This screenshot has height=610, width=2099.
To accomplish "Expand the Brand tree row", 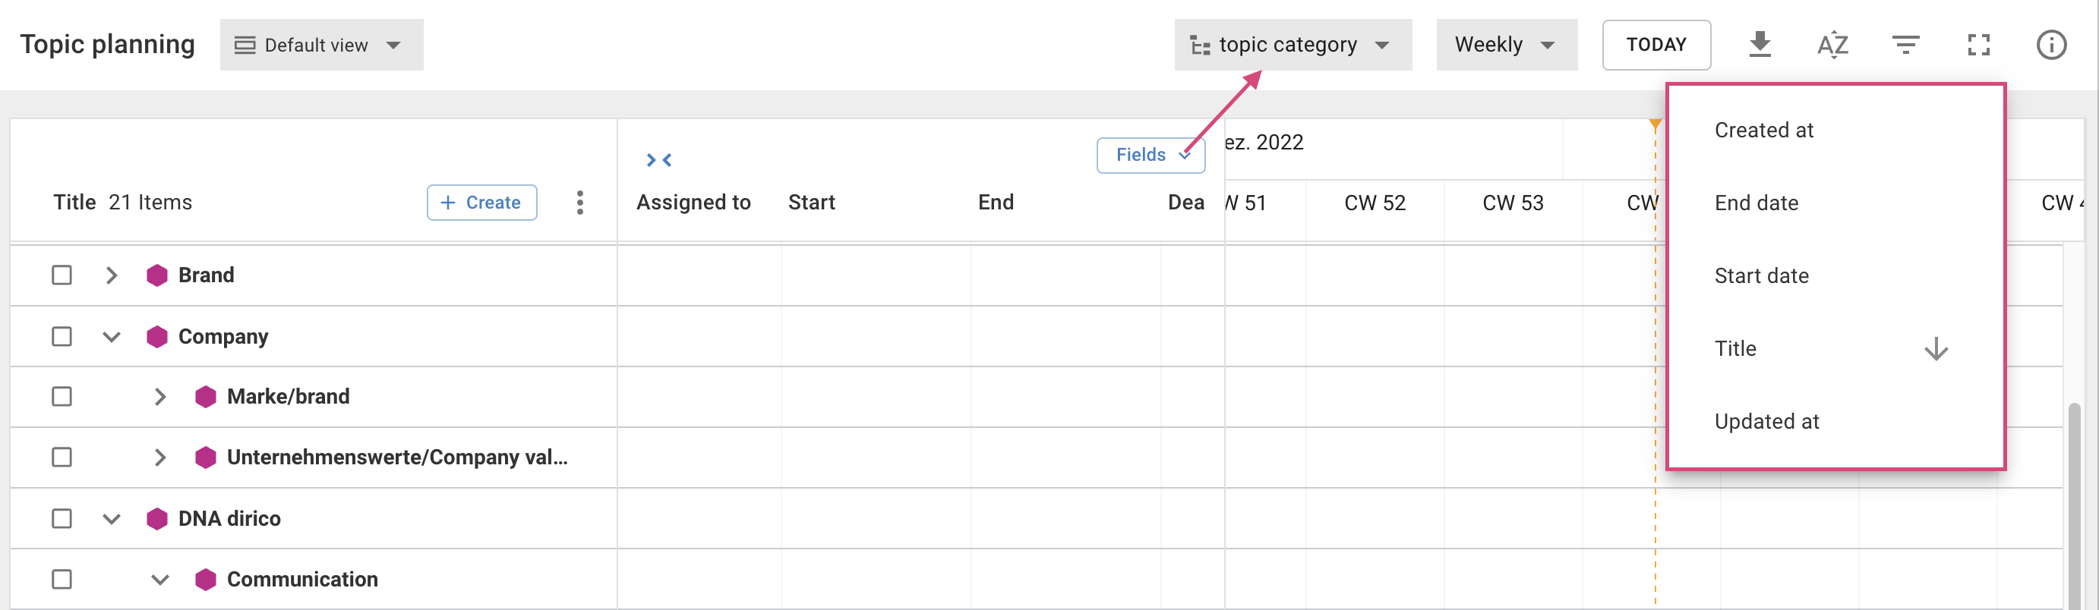I will click(112, 275).
